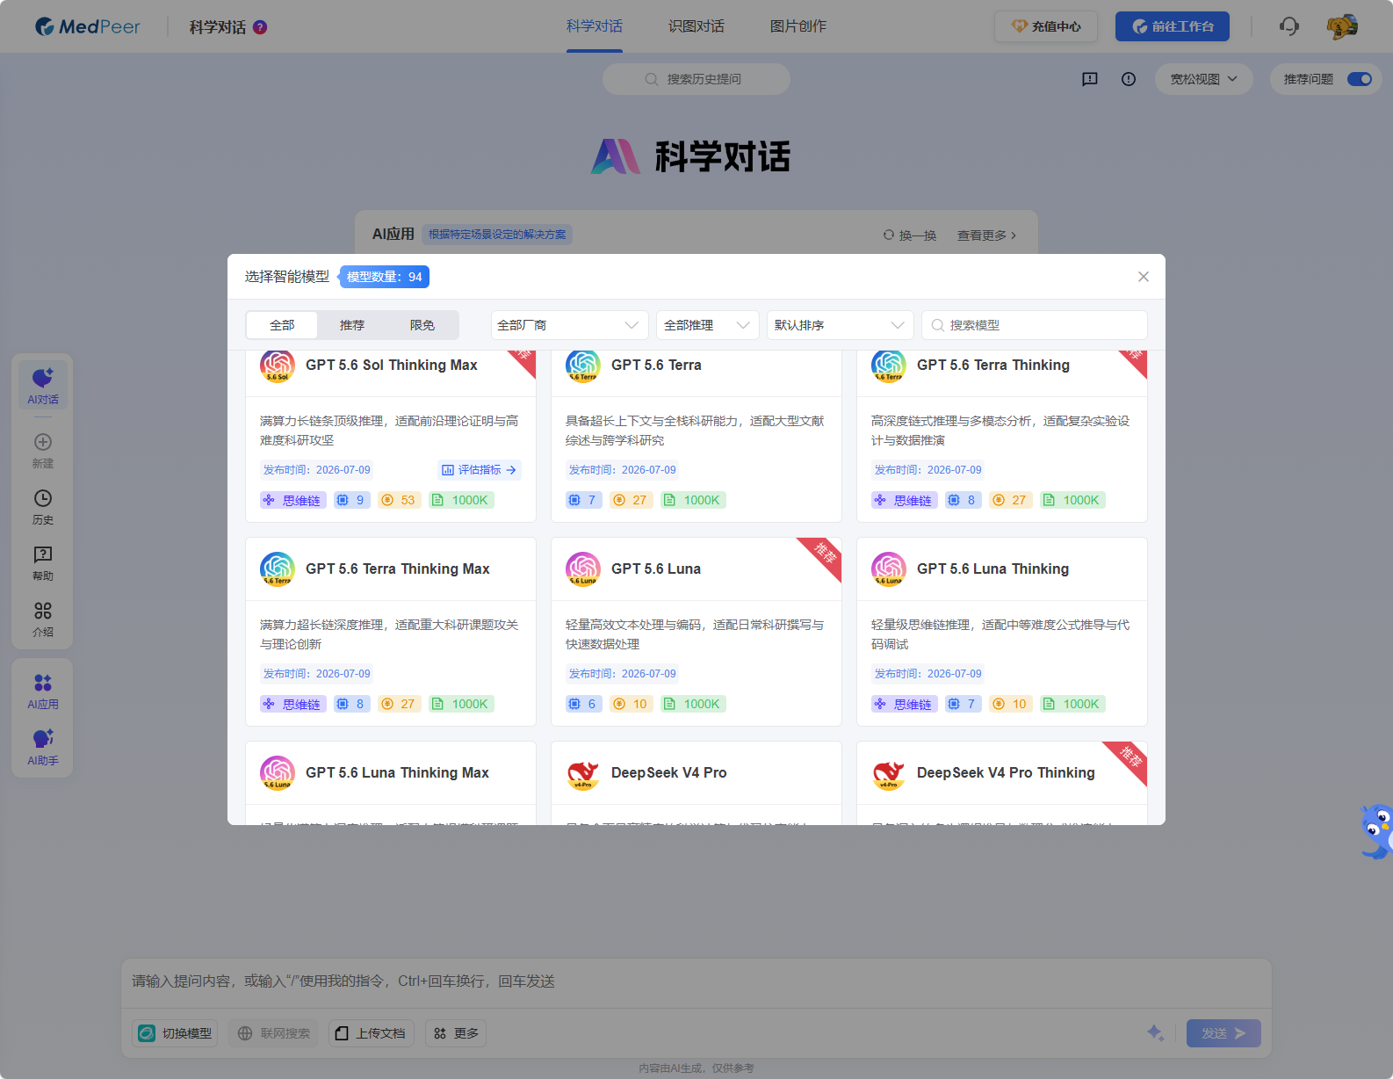Click 换一换 refresh link
This screenshot has height=1079, width=1393.
point(910,235)
